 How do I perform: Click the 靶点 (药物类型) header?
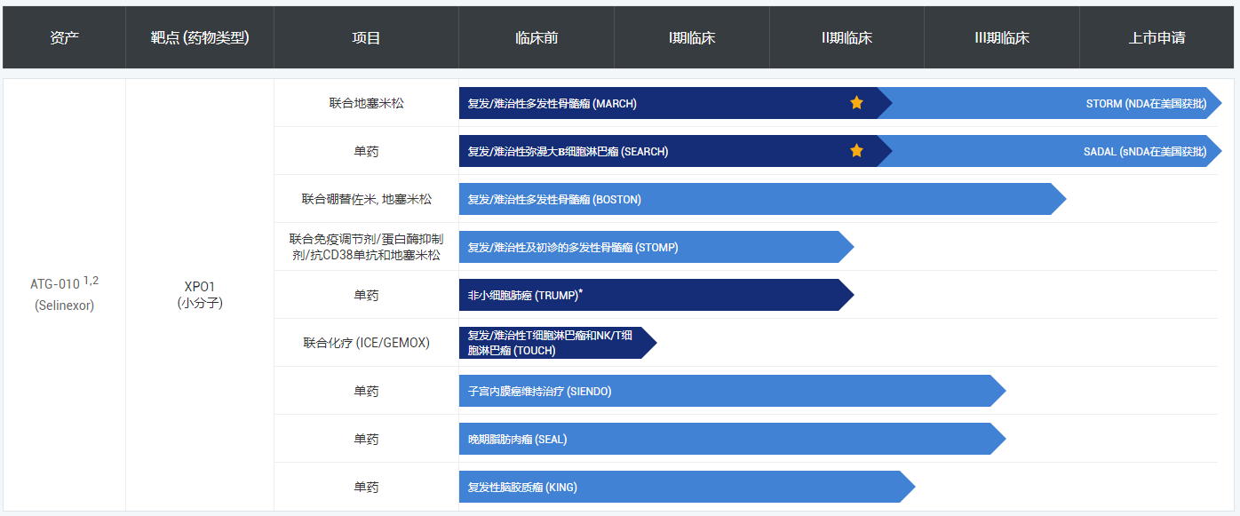200,38
